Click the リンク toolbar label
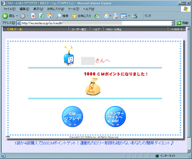 (148, 16)
